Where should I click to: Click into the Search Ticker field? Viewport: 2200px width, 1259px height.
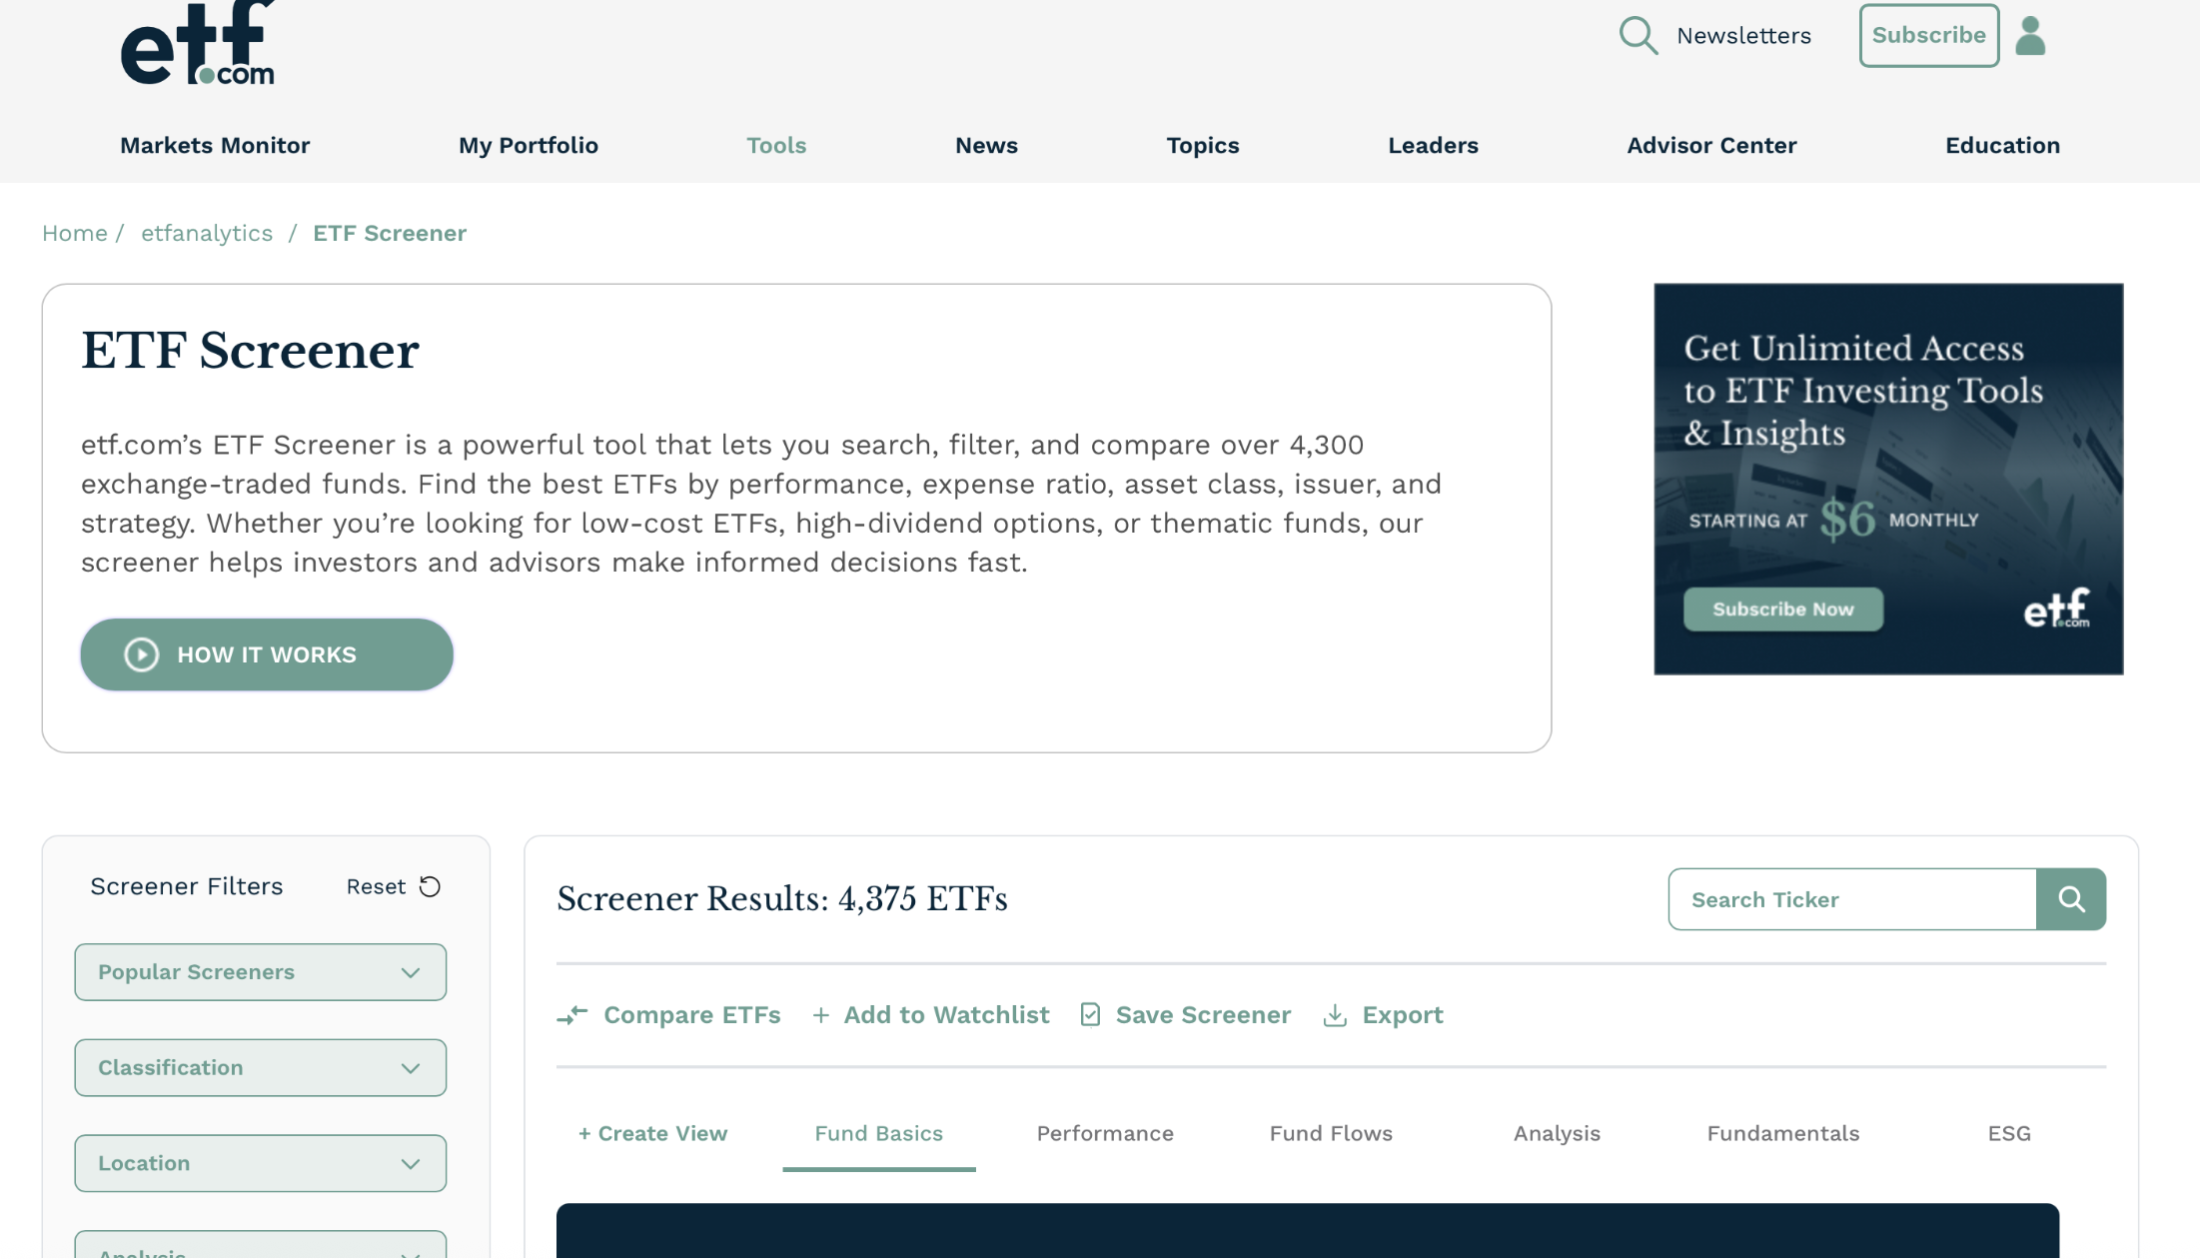[x=1852, y=899]
